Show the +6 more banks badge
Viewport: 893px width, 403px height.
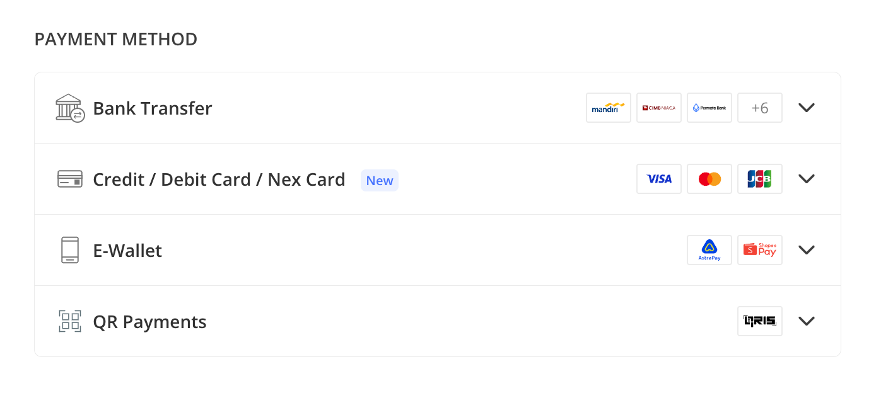point(759,108)
